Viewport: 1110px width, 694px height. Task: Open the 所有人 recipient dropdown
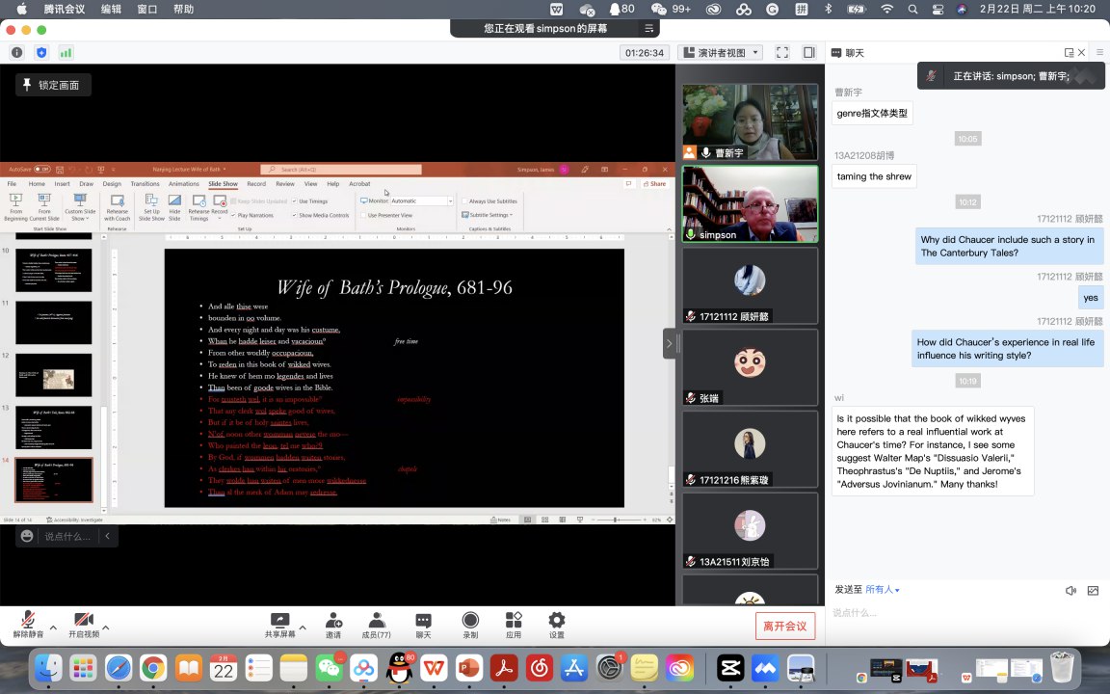pyautogui.click(x=882, y=590)
